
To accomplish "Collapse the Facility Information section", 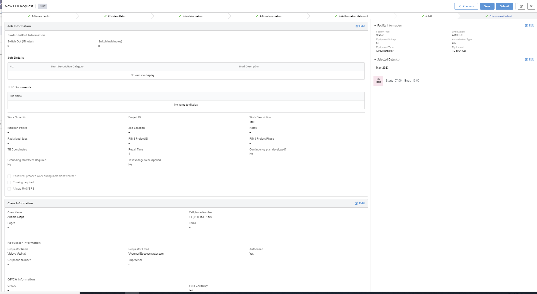I will [x=375, y=26].
